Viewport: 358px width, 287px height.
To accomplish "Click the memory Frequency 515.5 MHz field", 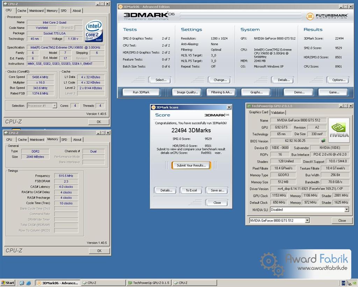I will tap(66, 176).
